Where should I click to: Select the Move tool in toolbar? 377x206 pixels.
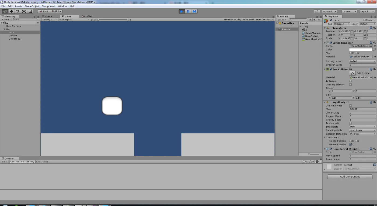pyautogui.click(x=11, y=11)
